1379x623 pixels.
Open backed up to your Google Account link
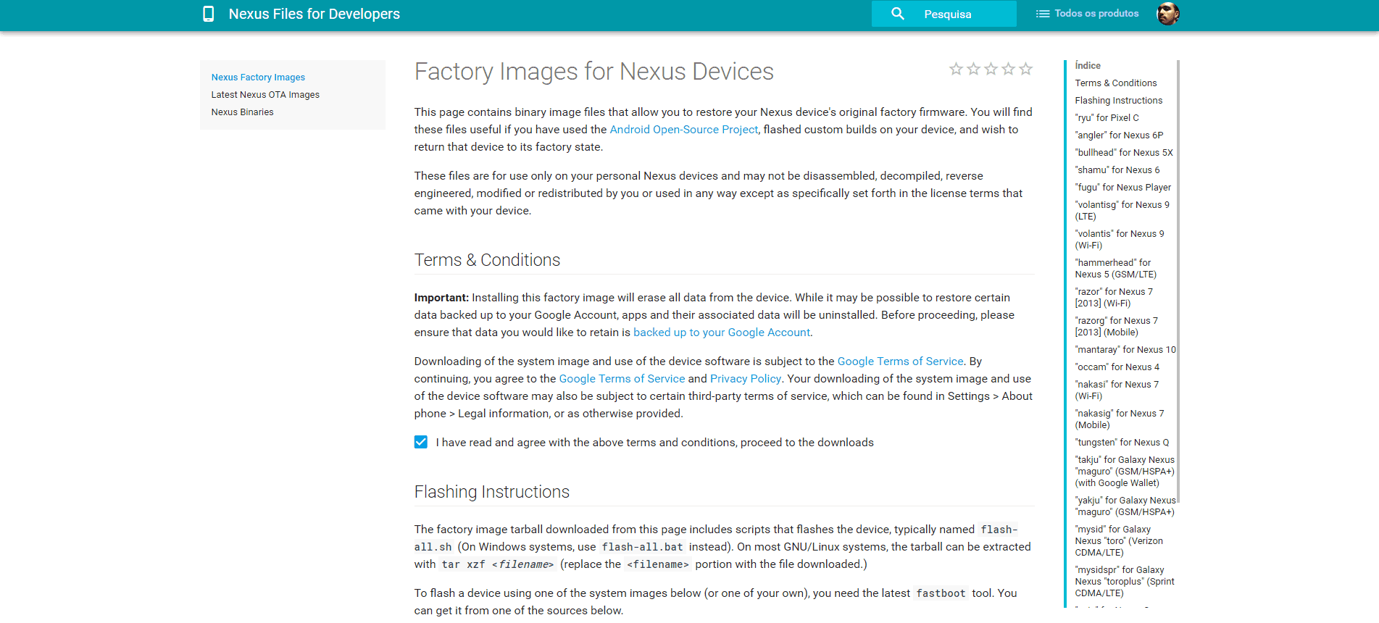pos(722,333)
